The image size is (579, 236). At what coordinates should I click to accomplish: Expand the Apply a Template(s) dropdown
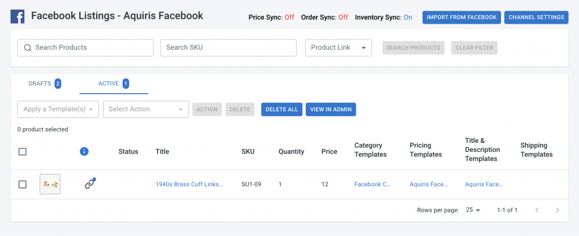tap(58, 109)
